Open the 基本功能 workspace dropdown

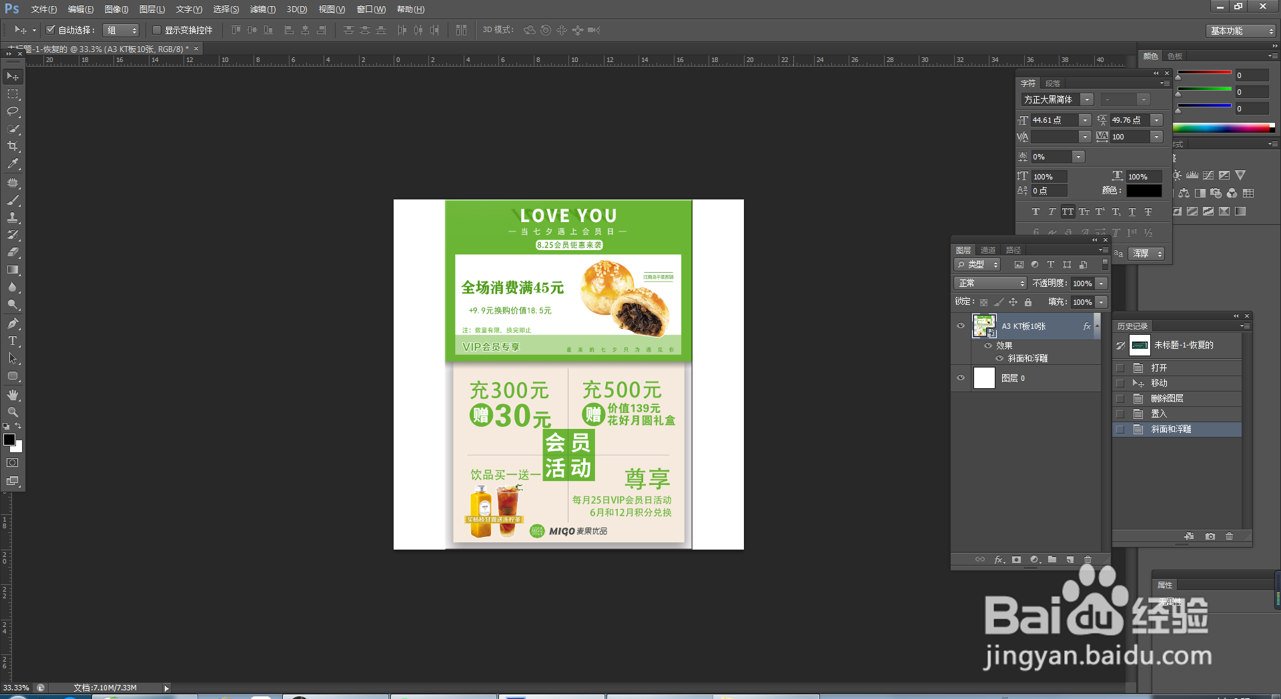tap(1241, 31)
